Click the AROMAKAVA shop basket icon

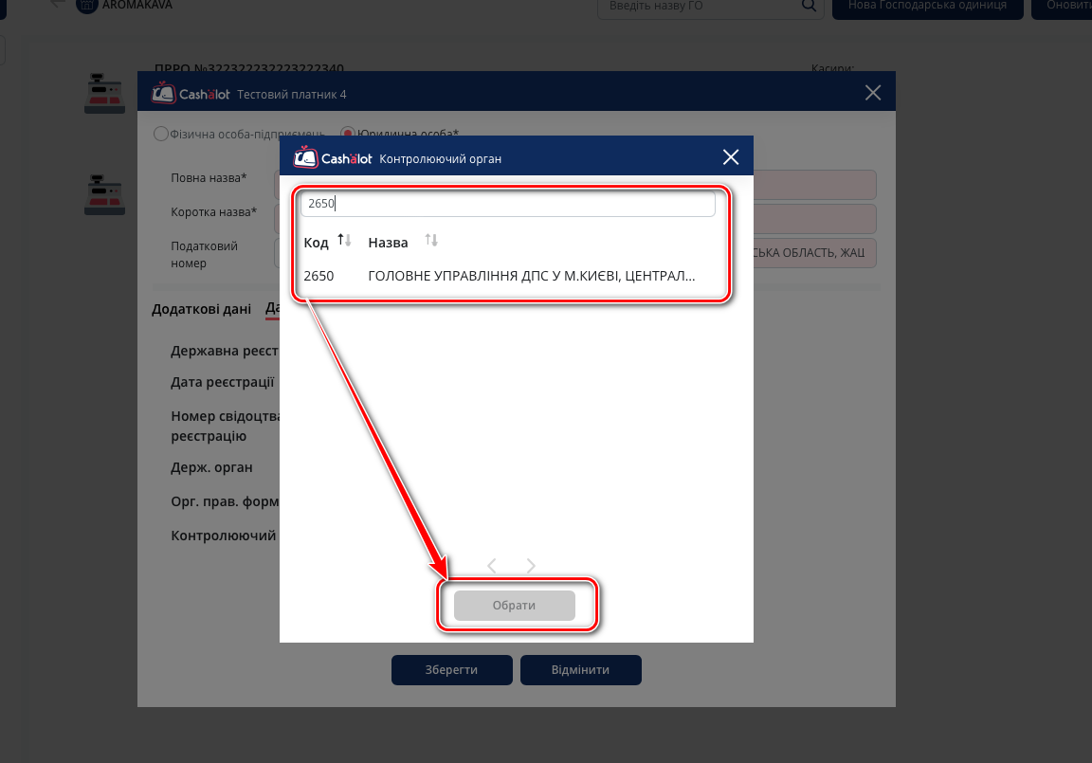pos(87,5)
